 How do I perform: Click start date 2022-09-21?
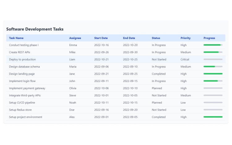101,74
